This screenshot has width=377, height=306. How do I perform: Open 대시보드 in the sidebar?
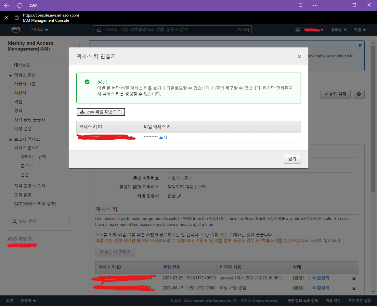22,65
